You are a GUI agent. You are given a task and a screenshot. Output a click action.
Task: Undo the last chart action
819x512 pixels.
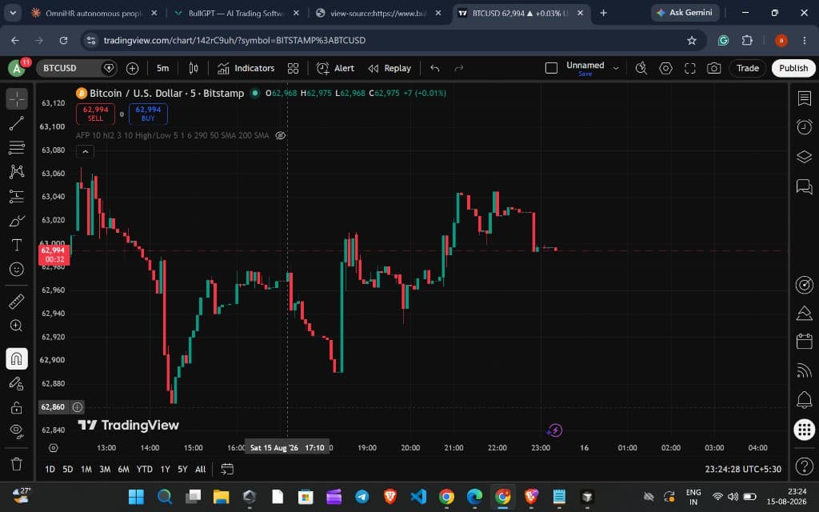click(x=434, y=68)
